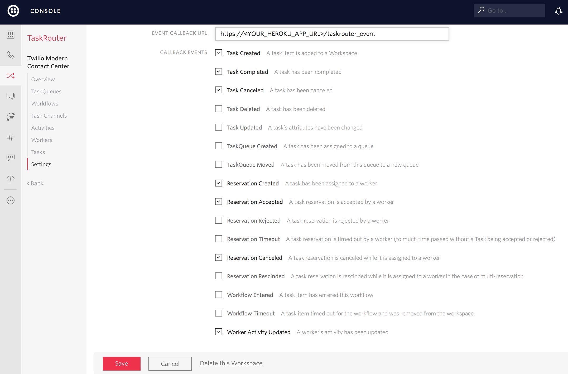Go Back via the chevron link

36,183
